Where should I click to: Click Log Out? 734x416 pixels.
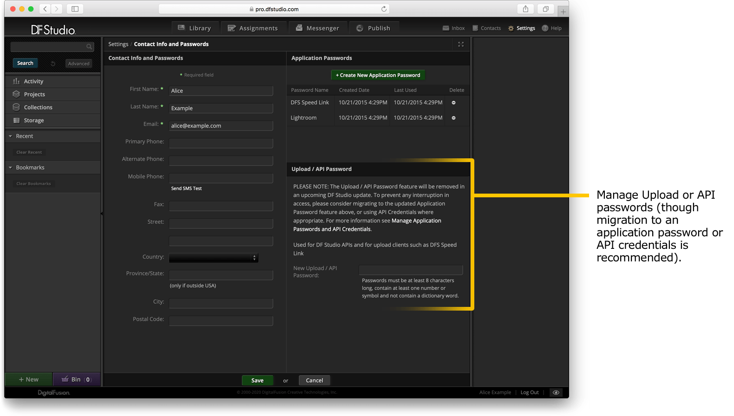click(x=530, y=392)
